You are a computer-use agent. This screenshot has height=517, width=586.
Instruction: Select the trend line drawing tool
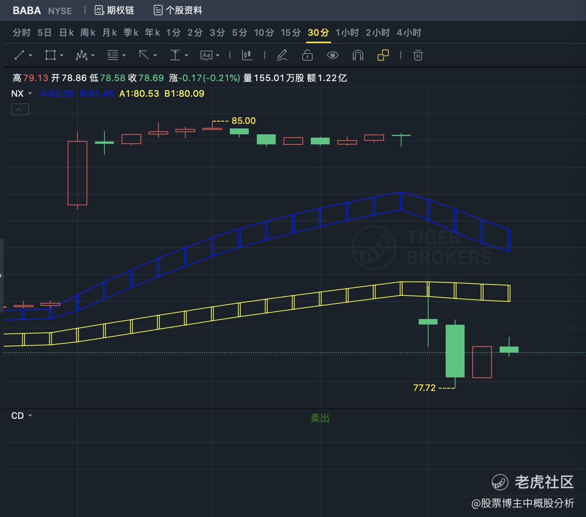click(19, 55)
